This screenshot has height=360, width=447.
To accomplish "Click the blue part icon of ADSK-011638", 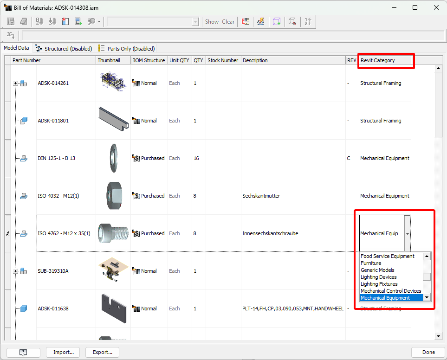I will pos(24,309).
